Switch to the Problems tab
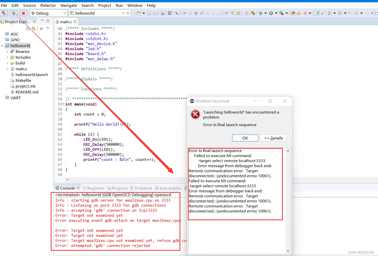 click(x=141, y=188)
